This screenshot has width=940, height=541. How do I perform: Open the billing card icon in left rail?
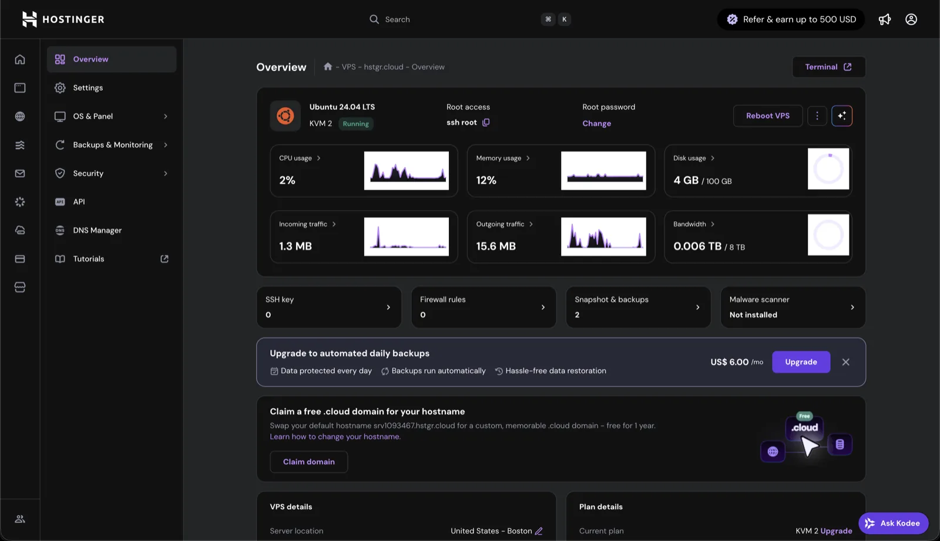(x=20, y=259)
